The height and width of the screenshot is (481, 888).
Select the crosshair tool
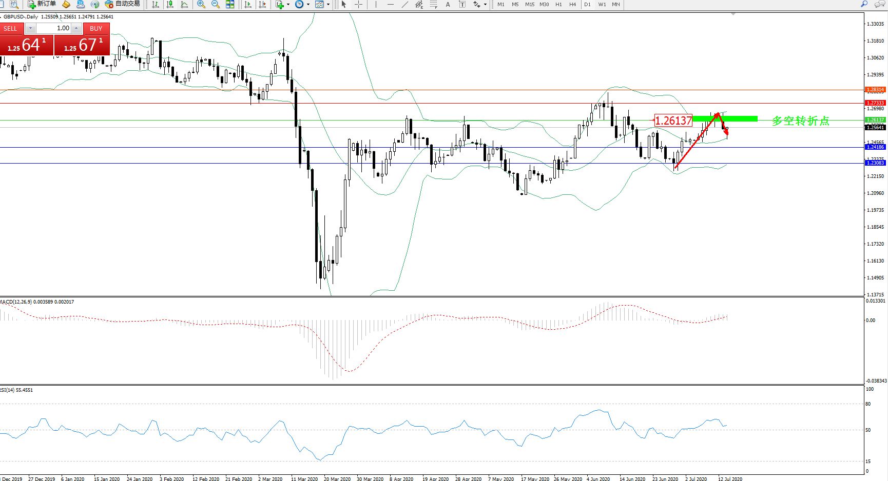pos(358,4)
